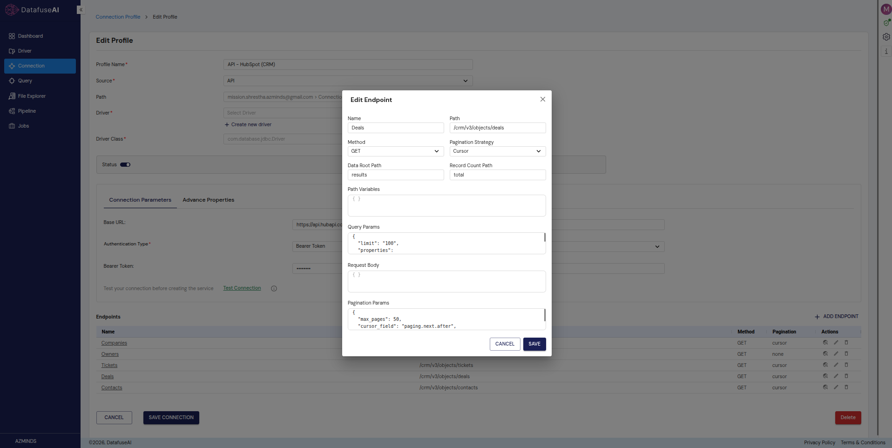The height and width of the screenshot is (448, 892).
Task: Click the info icon beside Test Connection
Action: coord(274,288)
